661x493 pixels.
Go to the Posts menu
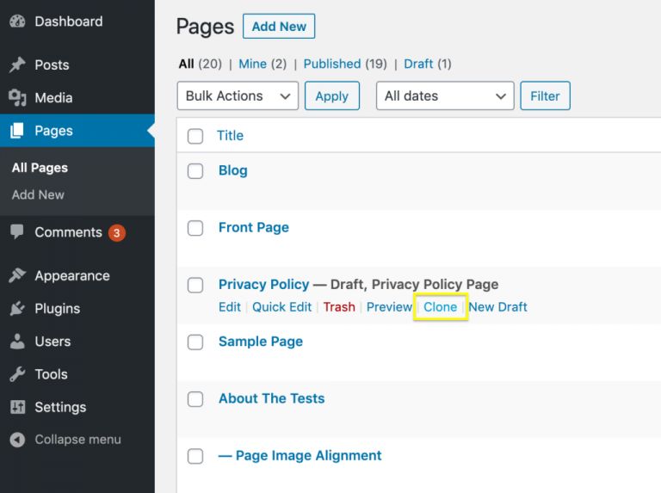[x=52, y=65]
